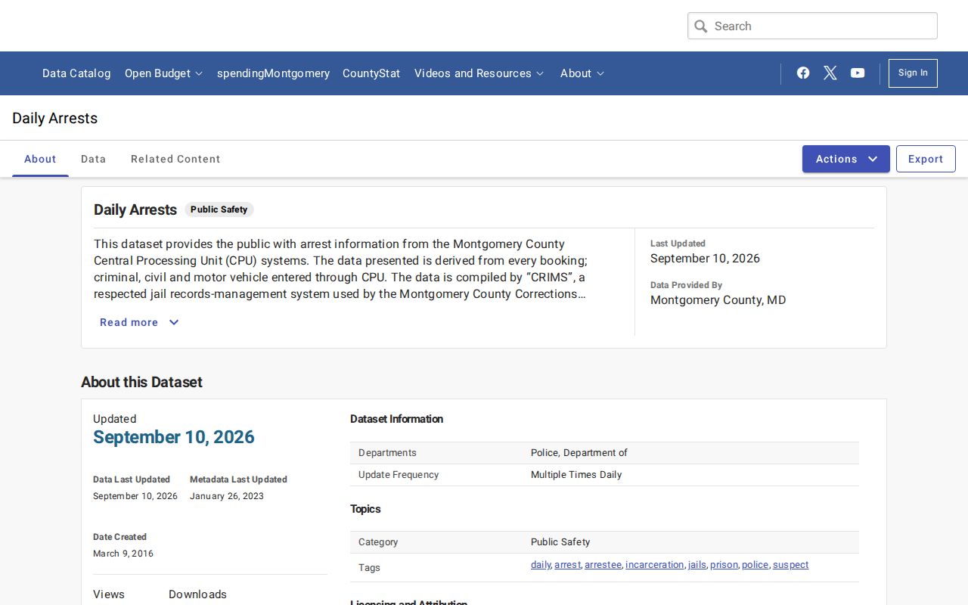Viewport: 968px width, 605px height.
Task: Expand the About navigation dropdown
Action: (582, 73)
